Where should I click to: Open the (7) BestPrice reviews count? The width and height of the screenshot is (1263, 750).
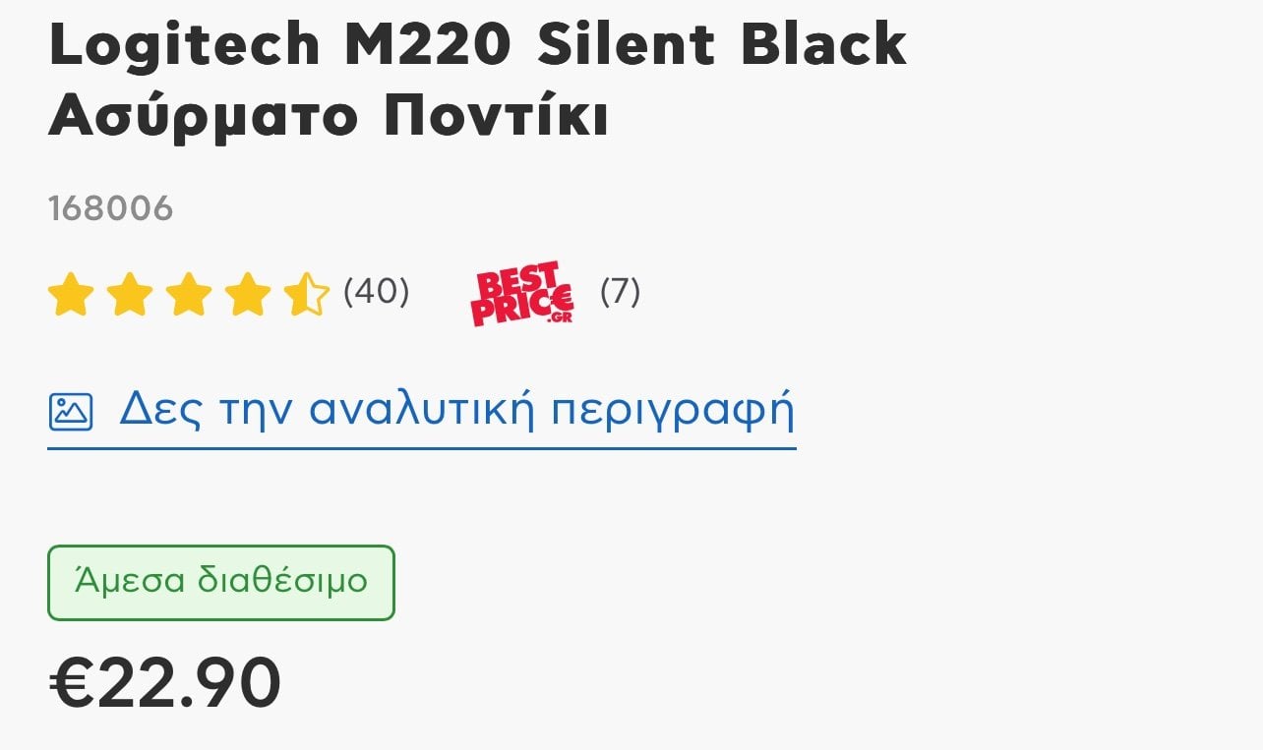click(621, 291)
